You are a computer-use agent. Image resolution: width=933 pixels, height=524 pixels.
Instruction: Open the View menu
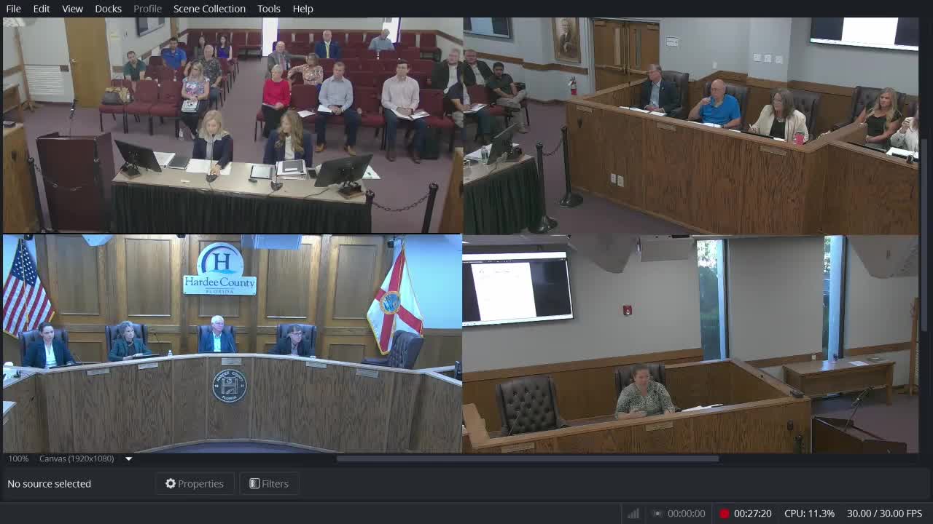point(72,9)
